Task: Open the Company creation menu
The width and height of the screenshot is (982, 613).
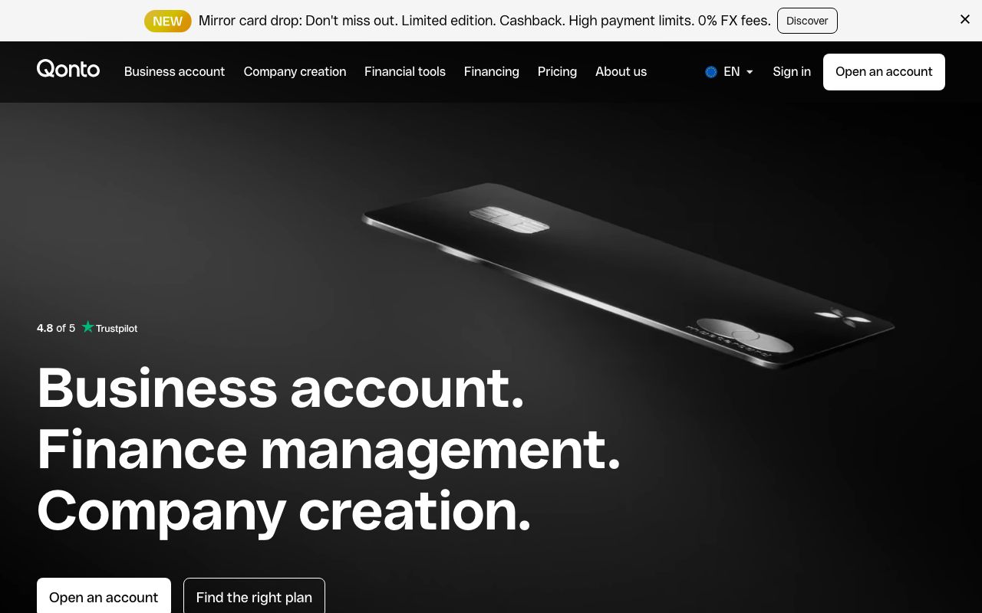Action: [x=295, y=71]
